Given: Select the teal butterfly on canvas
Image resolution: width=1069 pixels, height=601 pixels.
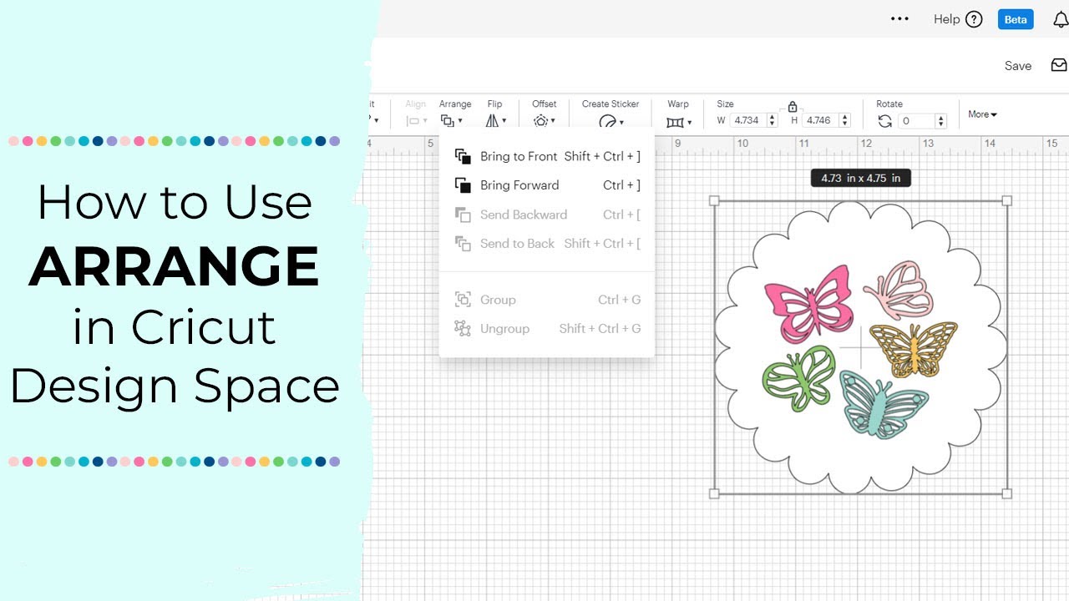Looking at the screenshot, I should 884,405.
